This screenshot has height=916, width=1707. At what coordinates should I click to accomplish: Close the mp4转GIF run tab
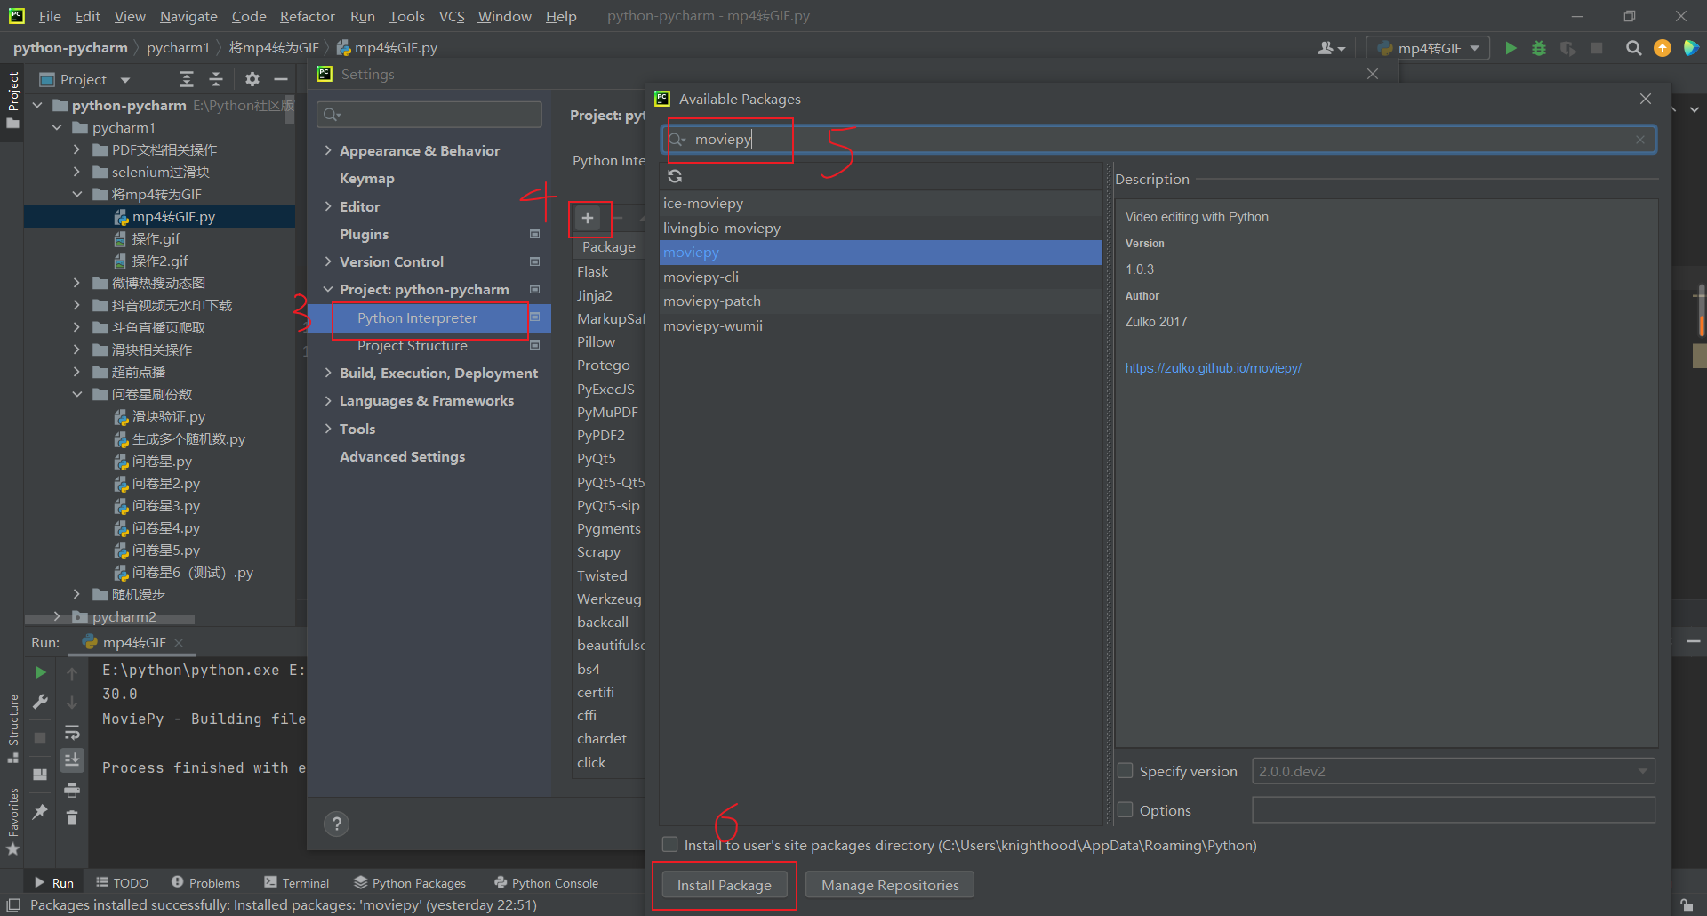point(179,642)
